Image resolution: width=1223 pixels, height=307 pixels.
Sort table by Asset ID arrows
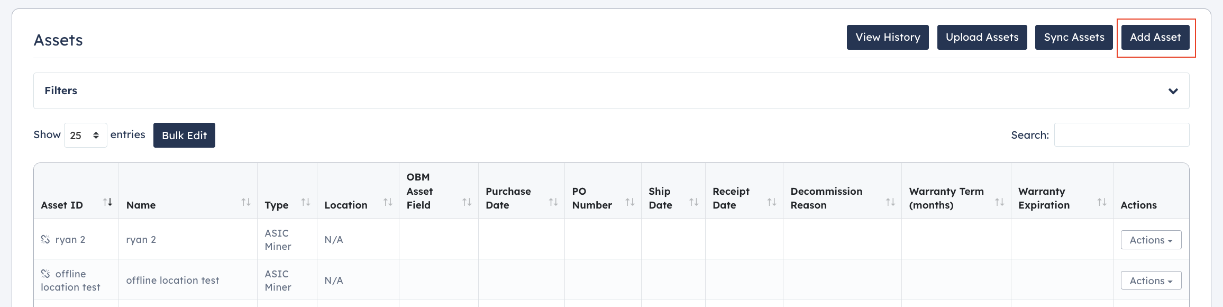pyautogui.click(x=108, y=202)
